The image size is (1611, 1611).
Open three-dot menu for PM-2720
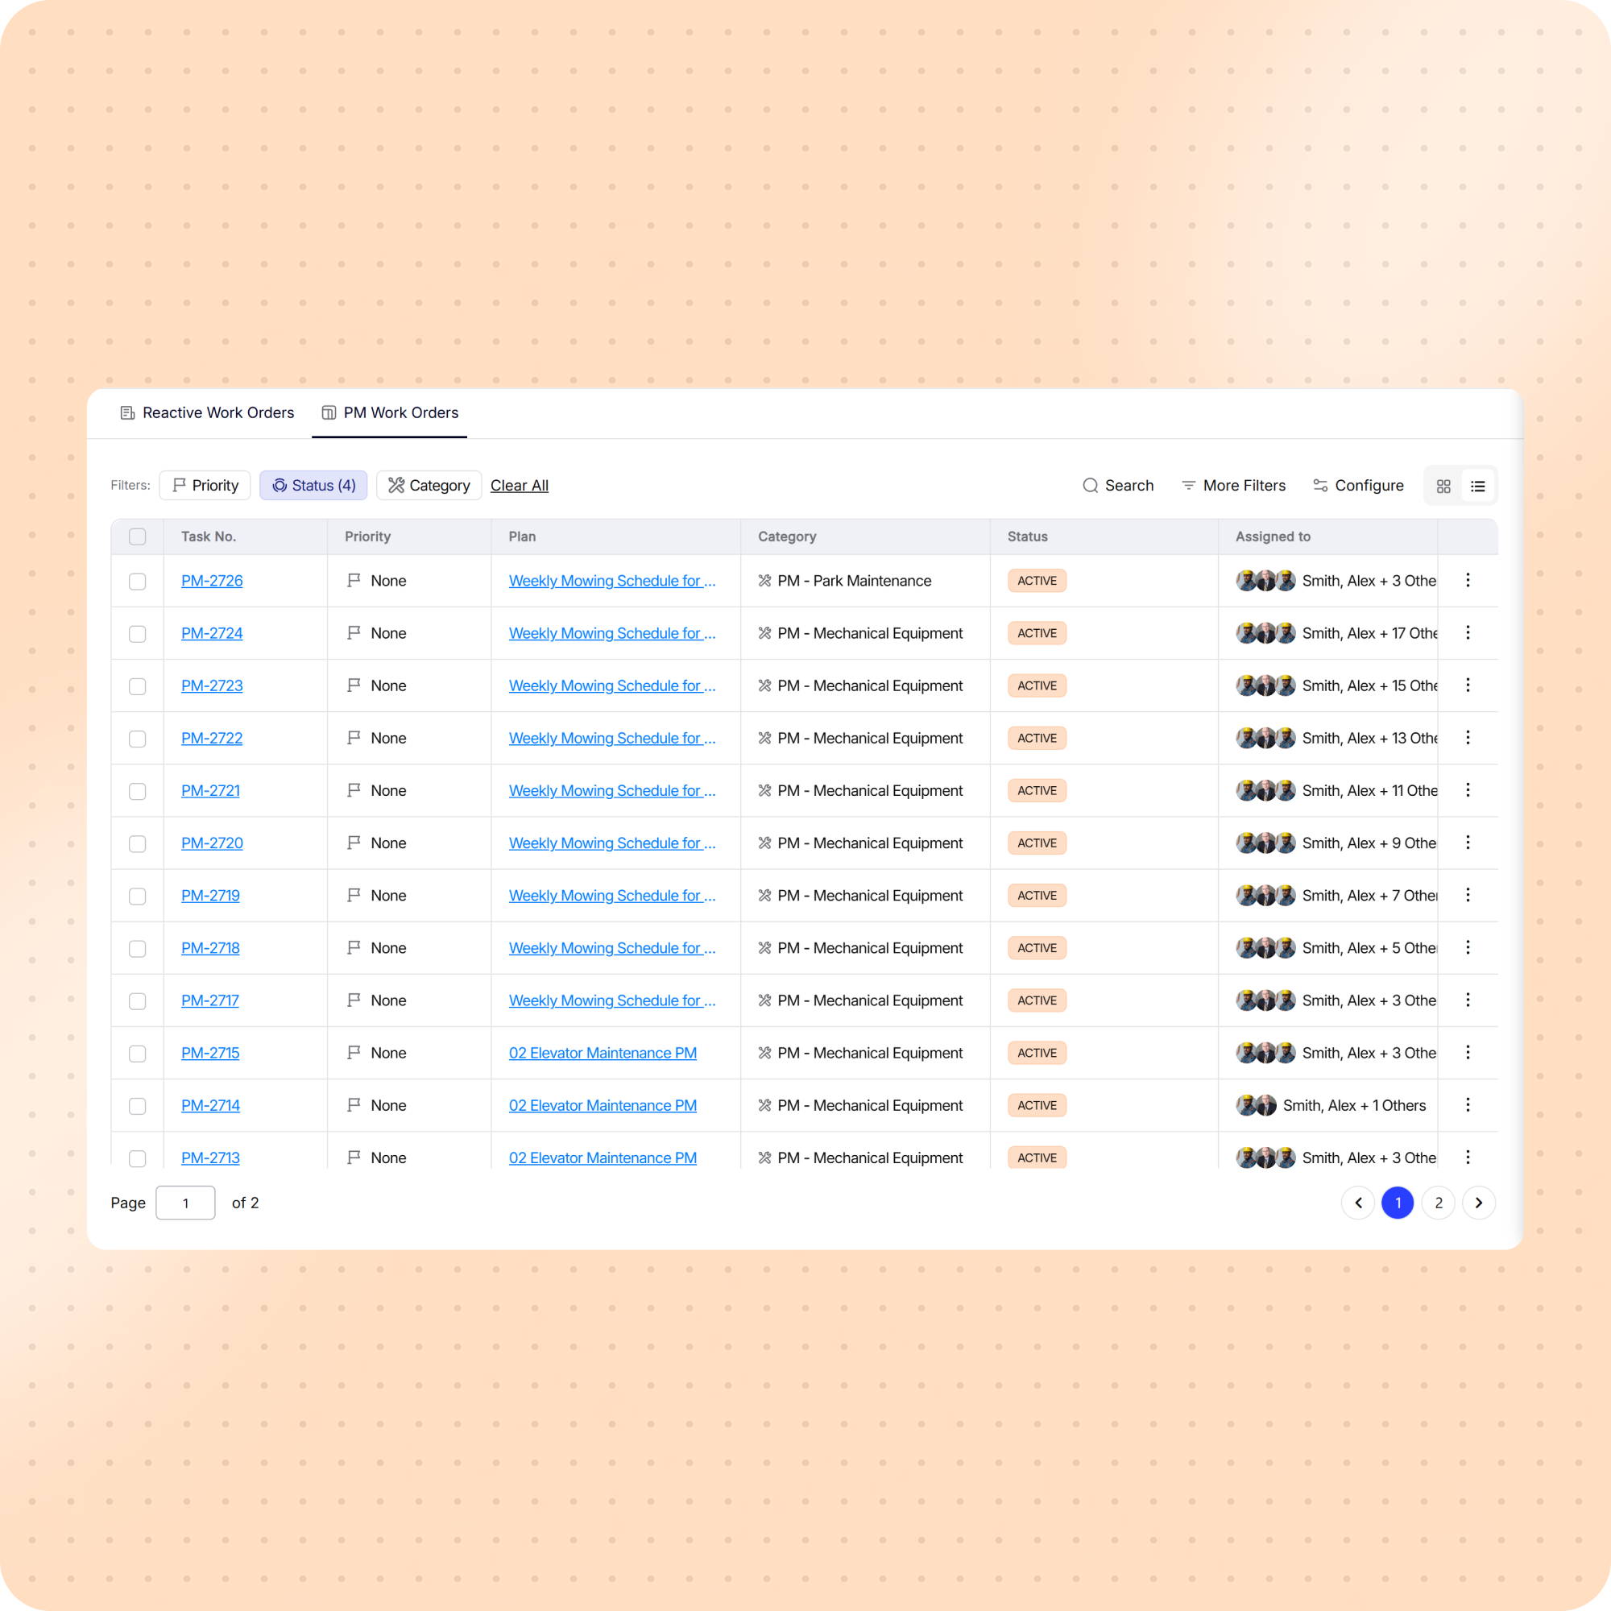pos(1468,843)
